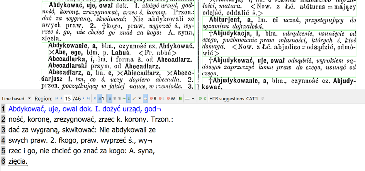This screenshot has height=171, width=365.
Task: Click the delete W button
Action: pyautogui.click(x=171, y=99)
